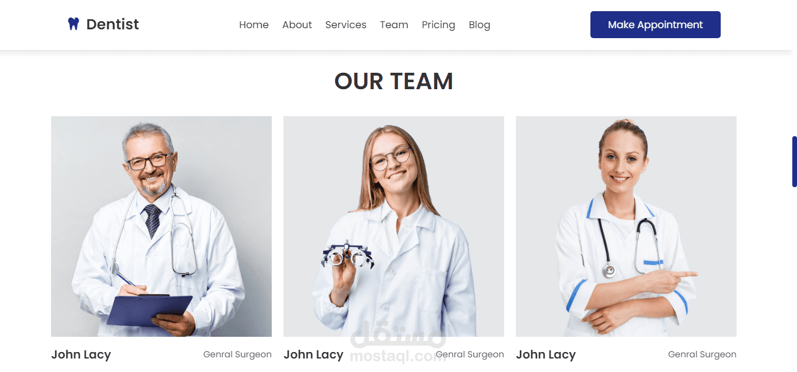797x372 pixels.
Task: Open the photo of the woman holding optometry glasses
Action: click(394, 226)
